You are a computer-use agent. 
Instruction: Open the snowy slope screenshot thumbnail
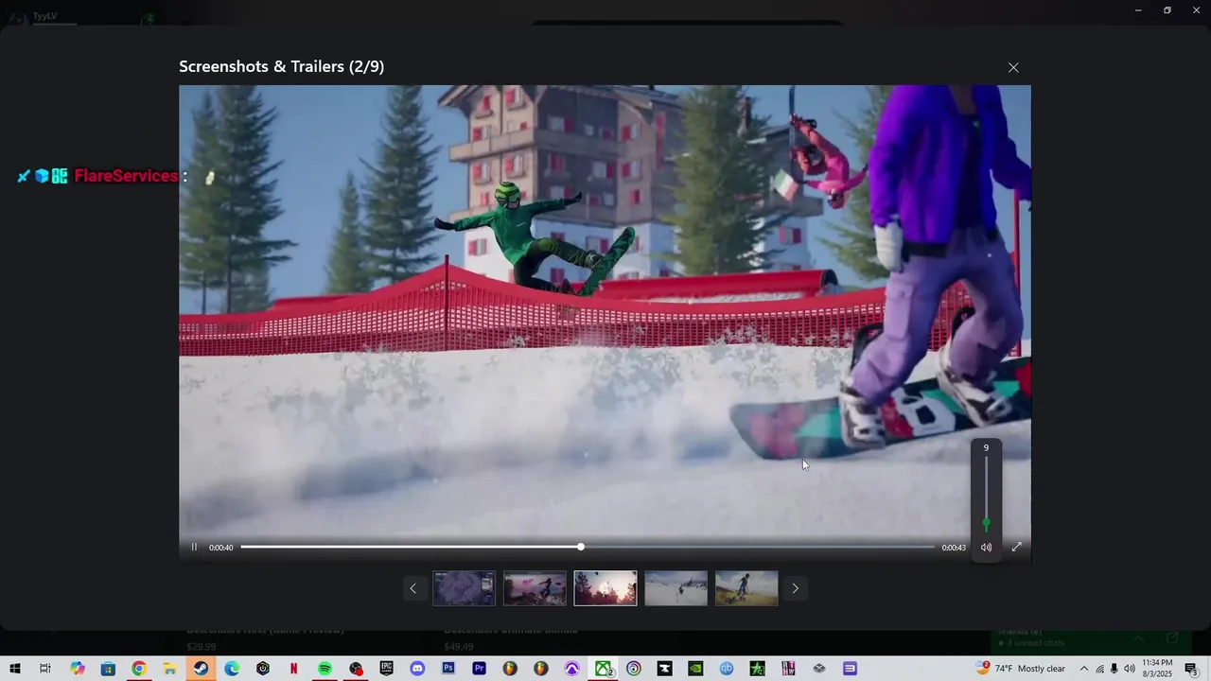(676, 588)
